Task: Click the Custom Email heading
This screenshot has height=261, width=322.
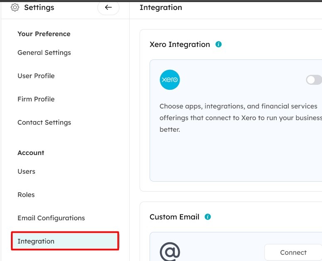Action: [175, 217]
